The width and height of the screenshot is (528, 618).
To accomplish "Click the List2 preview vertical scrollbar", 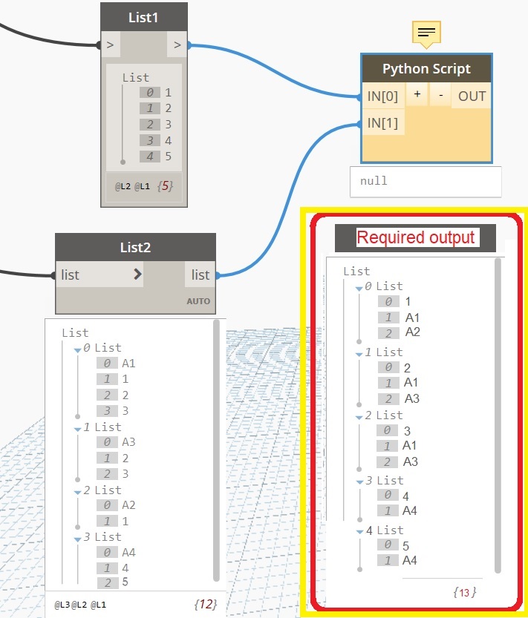I will coord(216,450).
